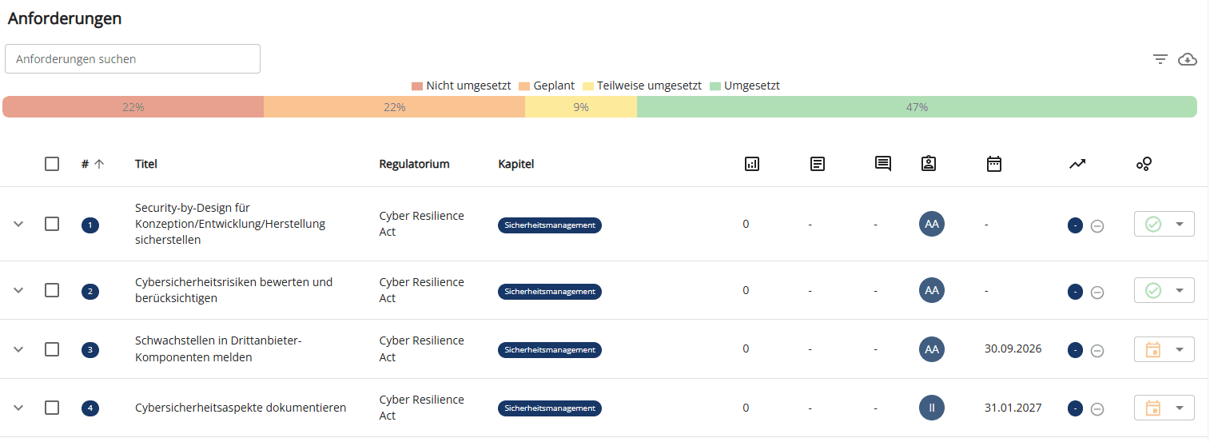The width and height of the screenshot is (1214, 442).
Task: Click the comments column header icon
Action: click(x=883, y=164)
